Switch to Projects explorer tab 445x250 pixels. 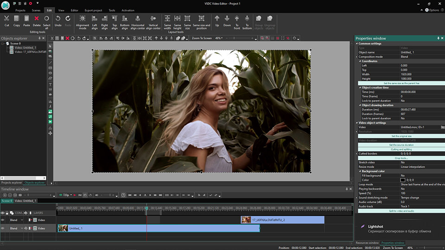12,182
